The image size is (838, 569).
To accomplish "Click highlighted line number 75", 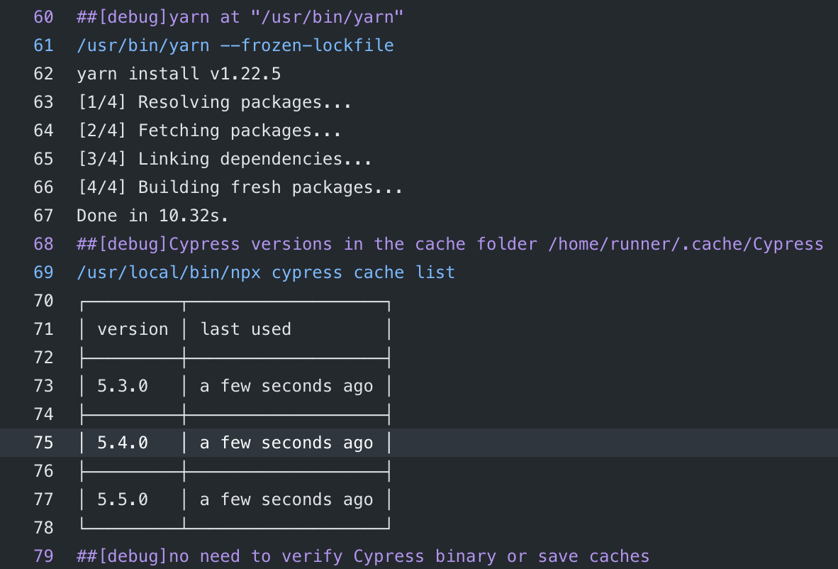I will (43, 442).
